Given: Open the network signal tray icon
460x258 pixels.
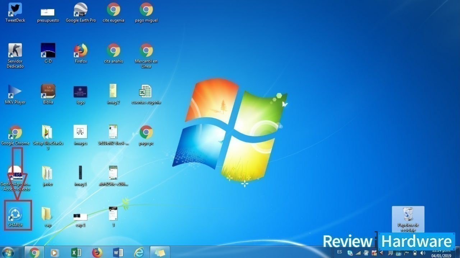Looking at the screenshot, I should [358, 253].
